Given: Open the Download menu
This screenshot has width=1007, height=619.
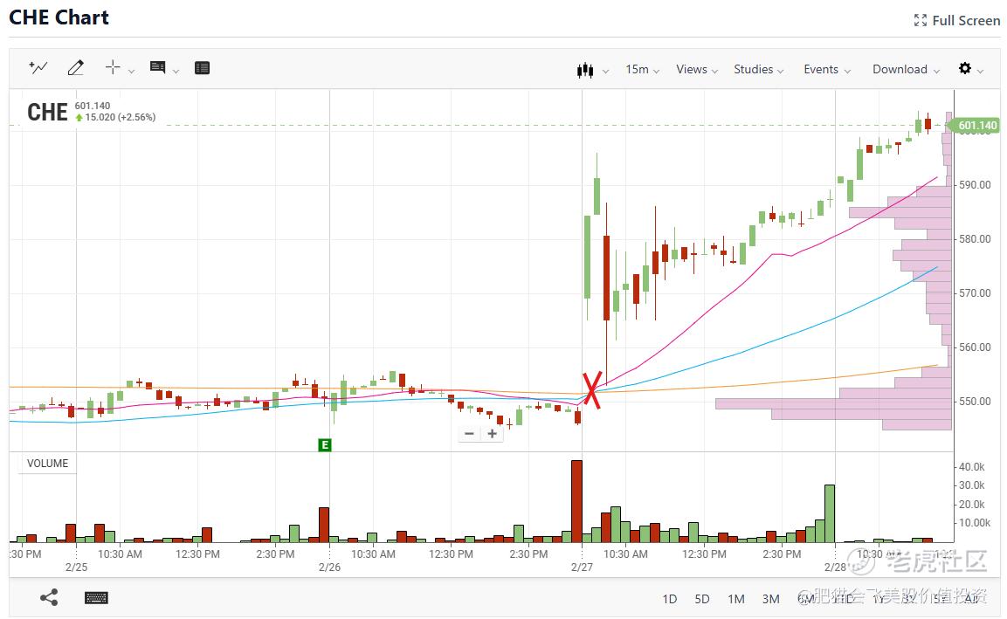Looking at the screenshot, I should click(x=906, y=69).
